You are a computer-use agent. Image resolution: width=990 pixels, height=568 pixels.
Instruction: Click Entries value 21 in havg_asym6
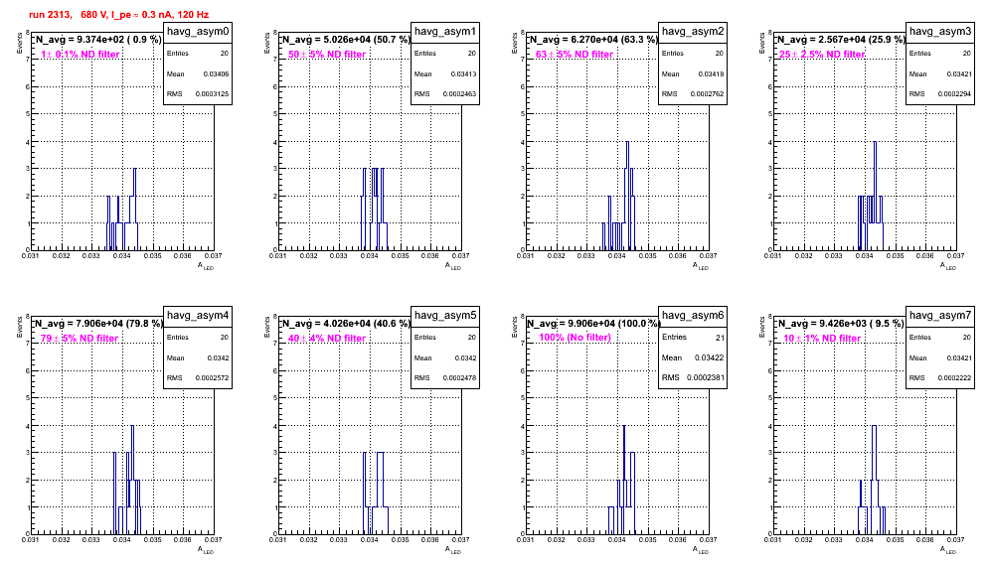(x=720, y=338)
